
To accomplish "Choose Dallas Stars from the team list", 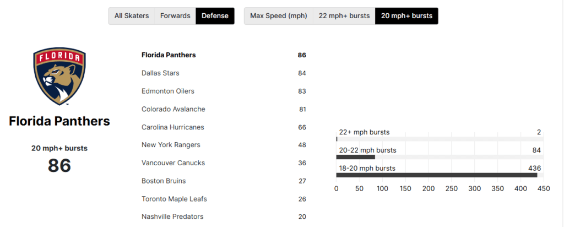I will point(160,73).
